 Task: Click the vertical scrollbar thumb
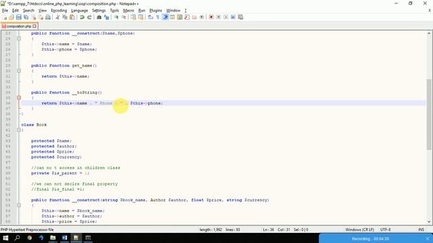coord(429,114)
